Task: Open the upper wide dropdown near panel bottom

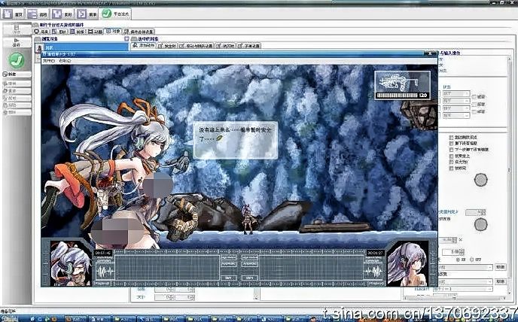Action: pos(465,267)
